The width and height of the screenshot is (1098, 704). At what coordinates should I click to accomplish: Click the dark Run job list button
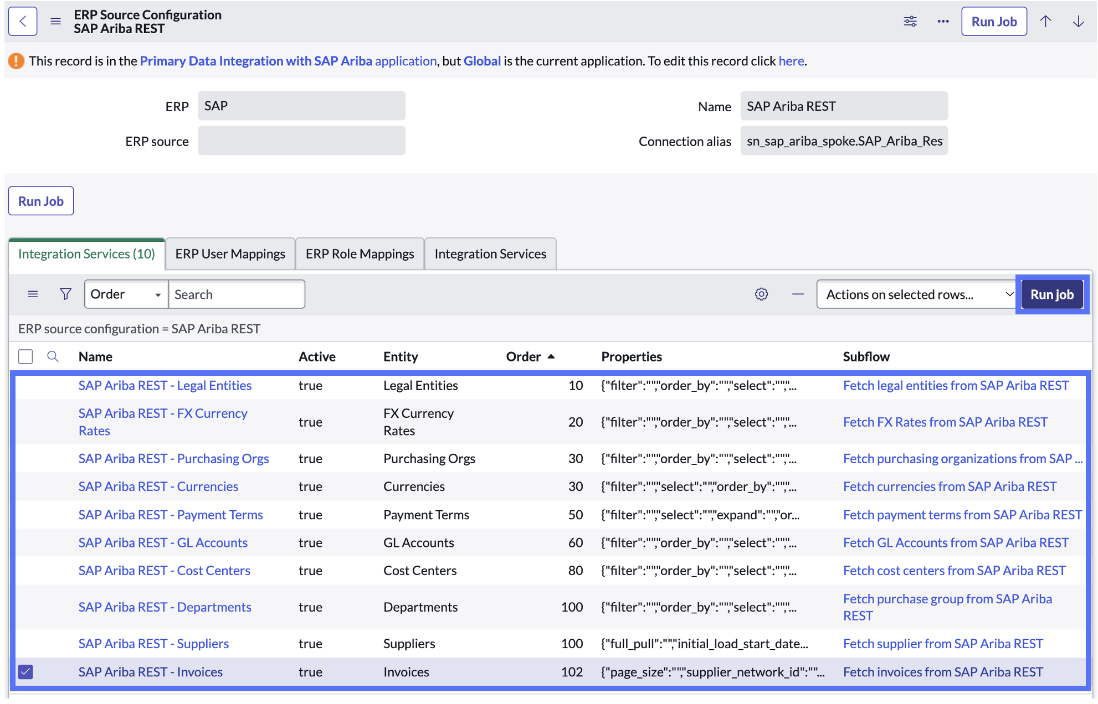click(x=1051, y=294)
